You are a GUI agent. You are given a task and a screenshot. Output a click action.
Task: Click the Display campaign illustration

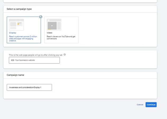pos(16,24)
